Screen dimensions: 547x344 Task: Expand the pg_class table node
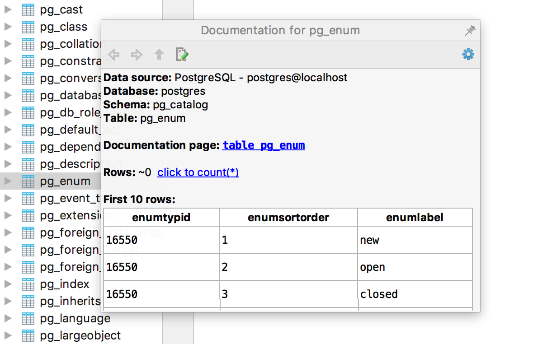[x=8, y=27]
